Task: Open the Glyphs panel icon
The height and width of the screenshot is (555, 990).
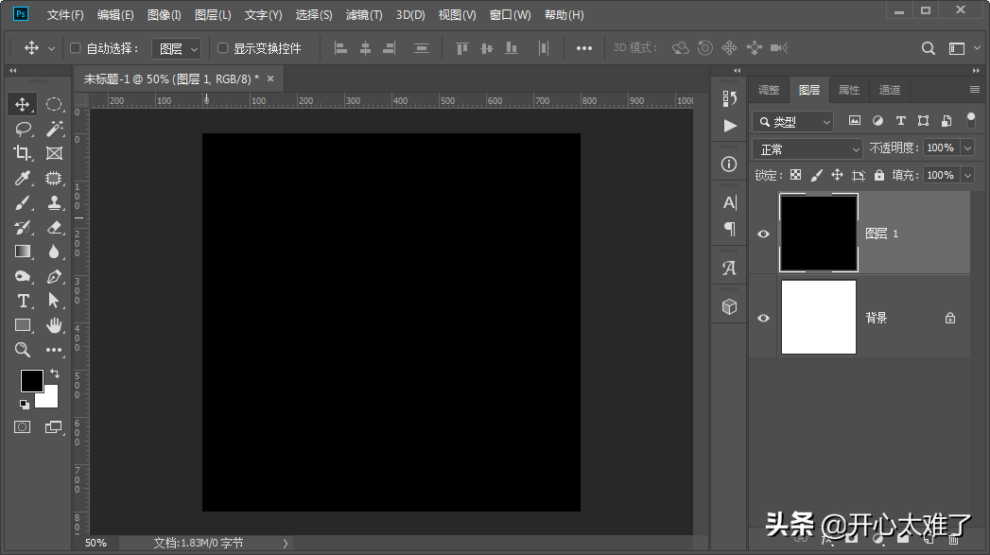Action: point(729,268)
